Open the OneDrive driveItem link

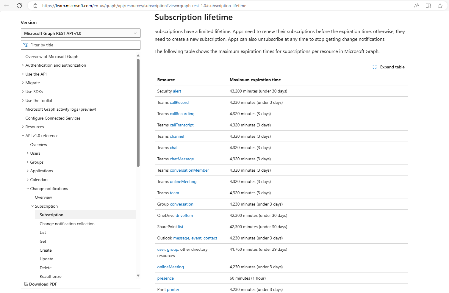pyautogui.click(x=184, y=215)
